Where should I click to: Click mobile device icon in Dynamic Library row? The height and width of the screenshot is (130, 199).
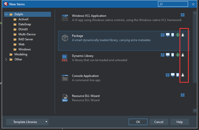coord(172,55)
